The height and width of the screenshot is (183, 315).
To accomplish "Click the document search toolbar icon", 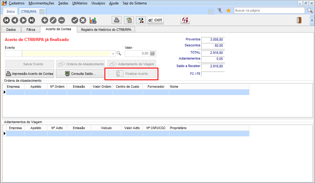I will [129, 20].
